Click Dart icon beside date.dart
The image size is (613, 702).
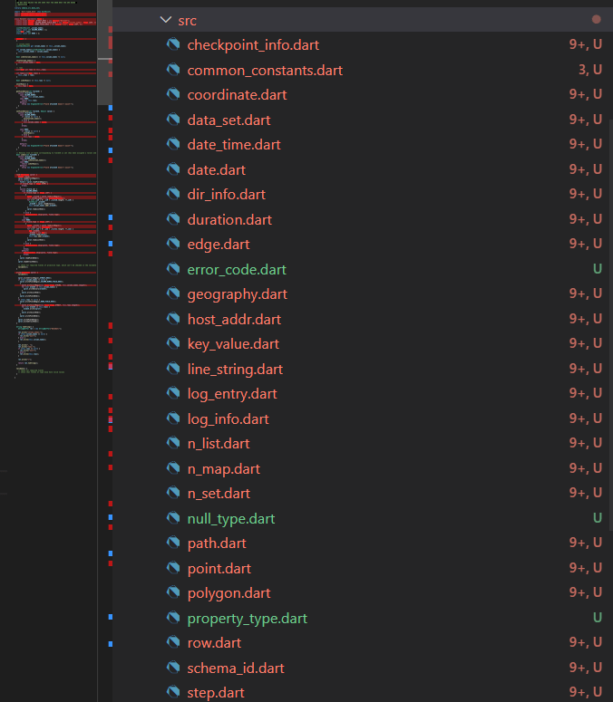pos(173,168)
